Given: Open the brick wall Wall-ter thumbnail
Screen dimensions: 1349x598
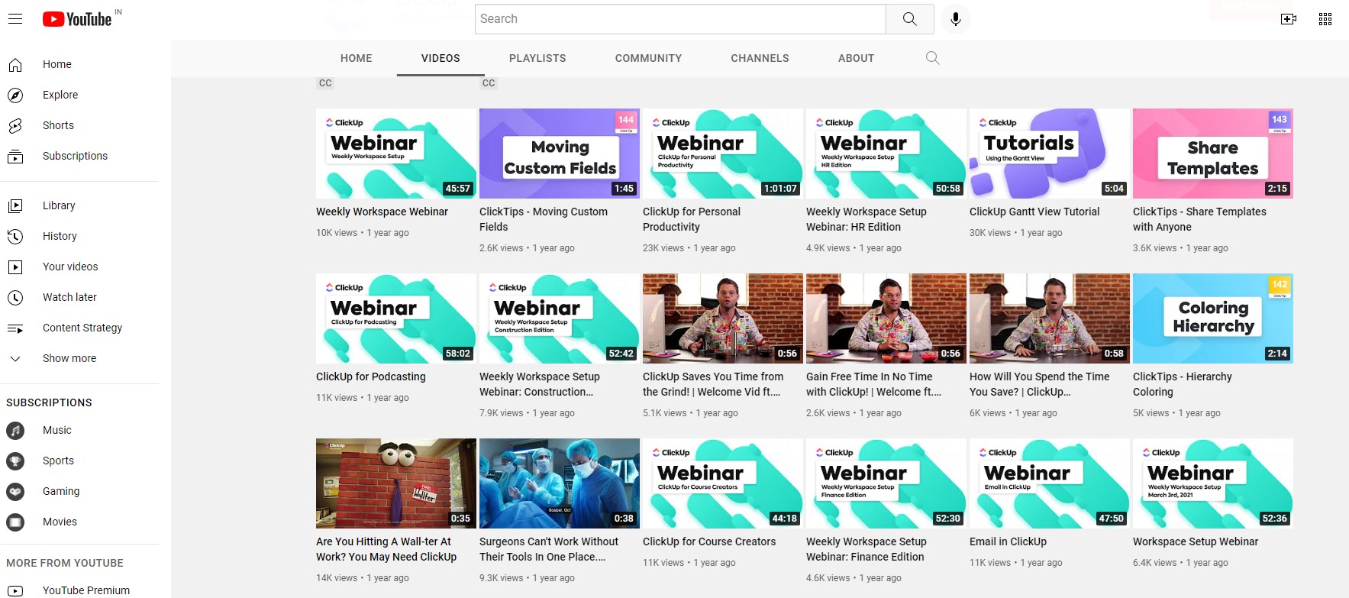Looking at the screenshot, I should [396, 483].
